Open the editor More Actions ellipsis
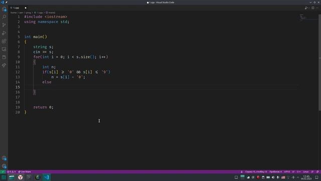This screenshot has width=321, height=181. [317, 8]
